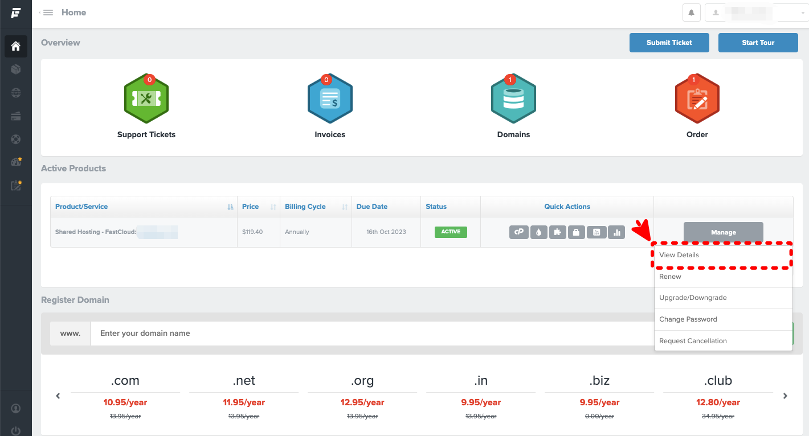Open the globe Domains icon in sidebar
The width and height of the screenshot is (809, 436).
coord(16,93)
